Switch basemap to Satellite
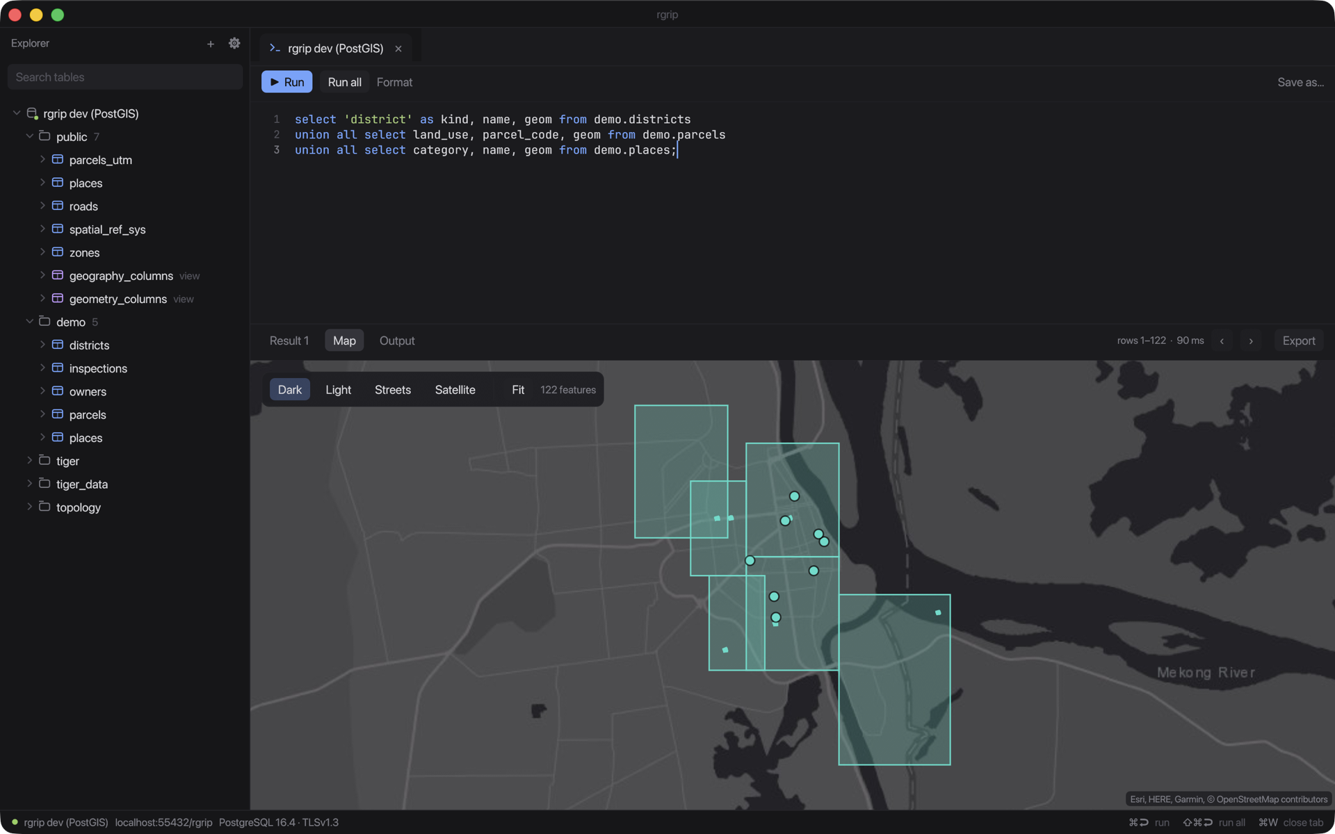The image size is (1335, 834). 455,390
